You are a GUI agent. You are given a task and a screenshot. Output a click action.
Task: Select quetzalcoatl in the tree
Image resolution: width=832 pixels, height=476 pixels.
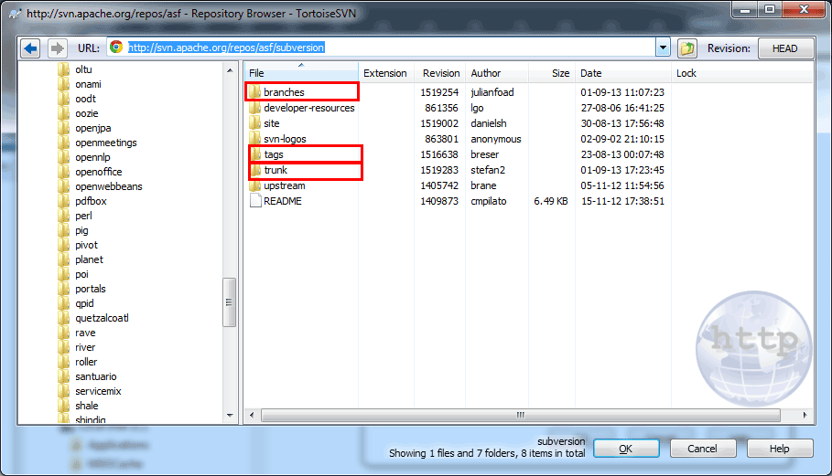click(102, 318)
